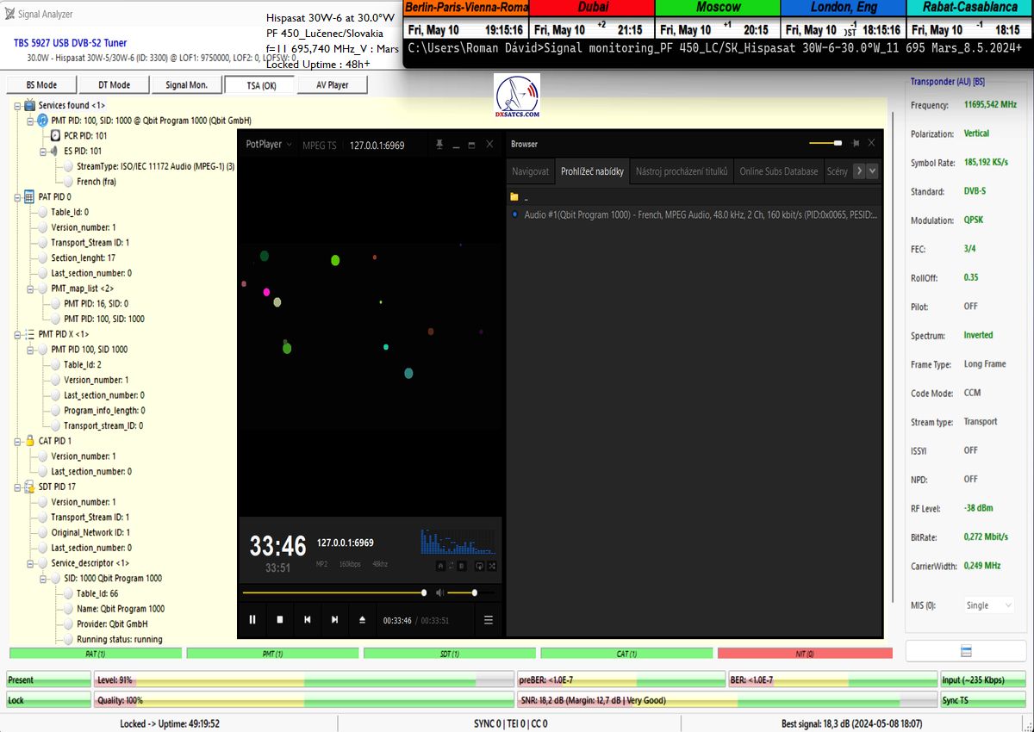The image size is (1034, 732).
Task: Pin the PotPlayer window on top
Action: [x=439, y=145]
